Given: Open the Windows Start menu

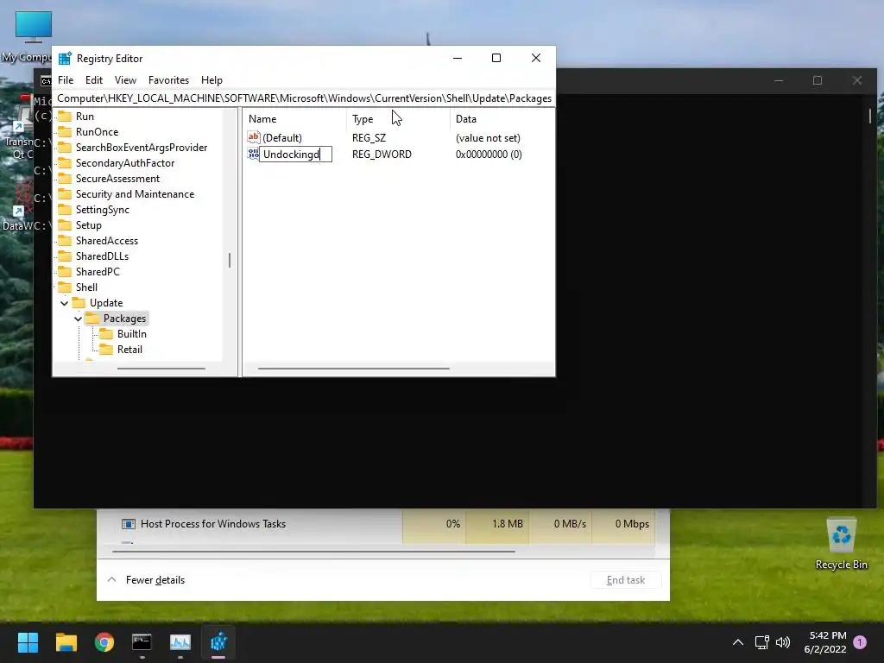Looking at the screenshot, I should pos(28,642).
